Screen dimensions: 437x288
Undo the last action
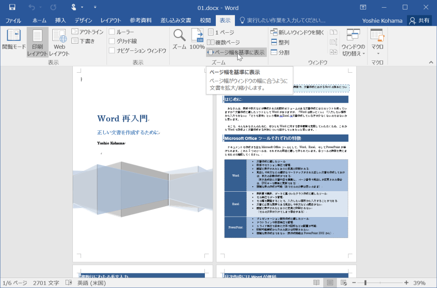pyautogui.click(x=31, y=7)
